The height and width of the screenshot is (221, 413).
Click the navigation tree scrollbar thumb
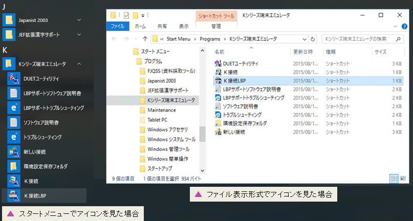tap(202, 134)
